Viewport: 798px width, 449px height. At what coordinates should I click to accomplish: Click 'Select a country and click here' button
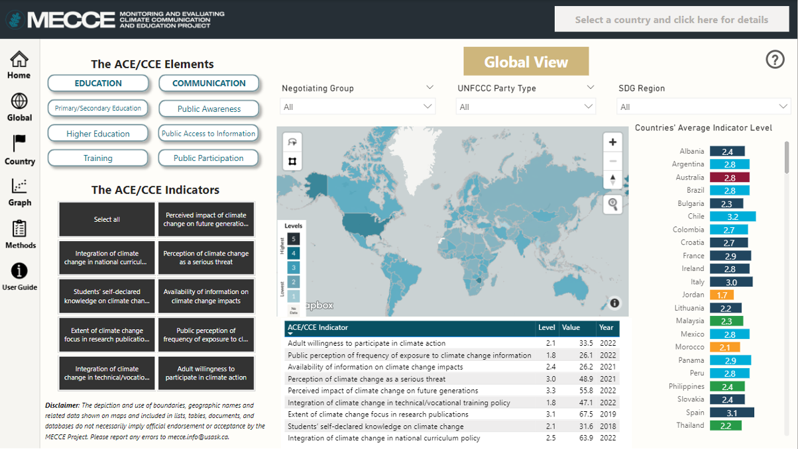pos(671,20)
